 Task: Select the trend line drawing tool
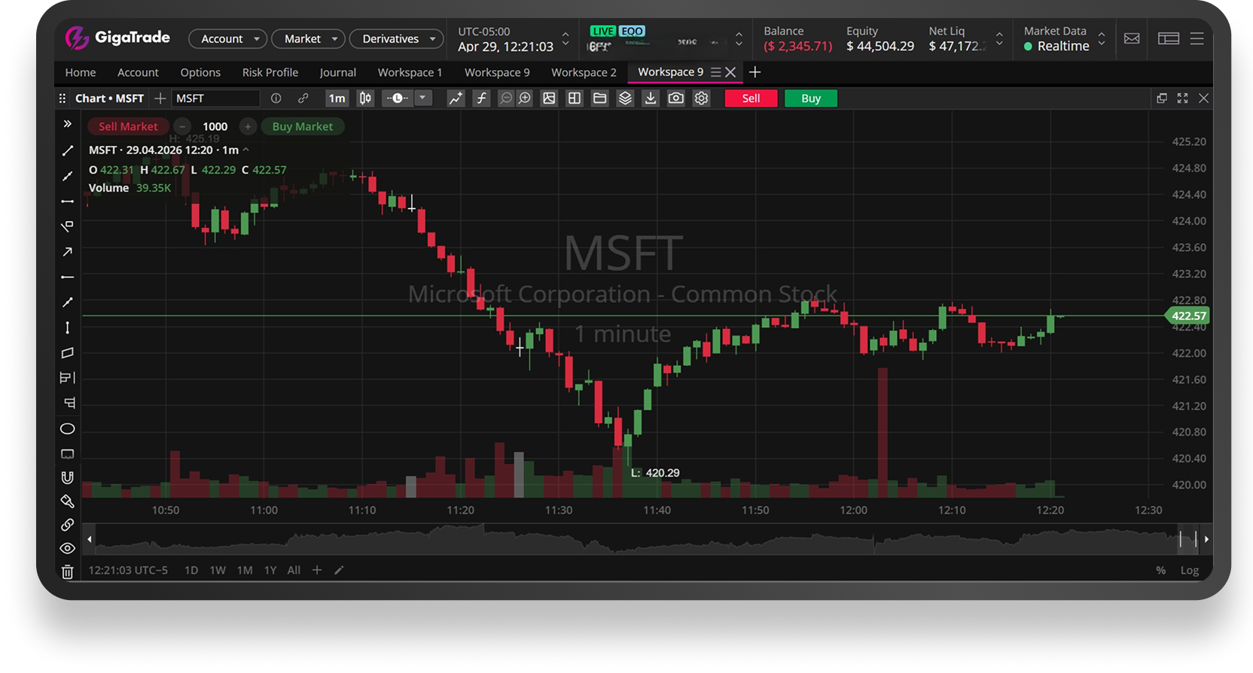[x=67, y=150]
